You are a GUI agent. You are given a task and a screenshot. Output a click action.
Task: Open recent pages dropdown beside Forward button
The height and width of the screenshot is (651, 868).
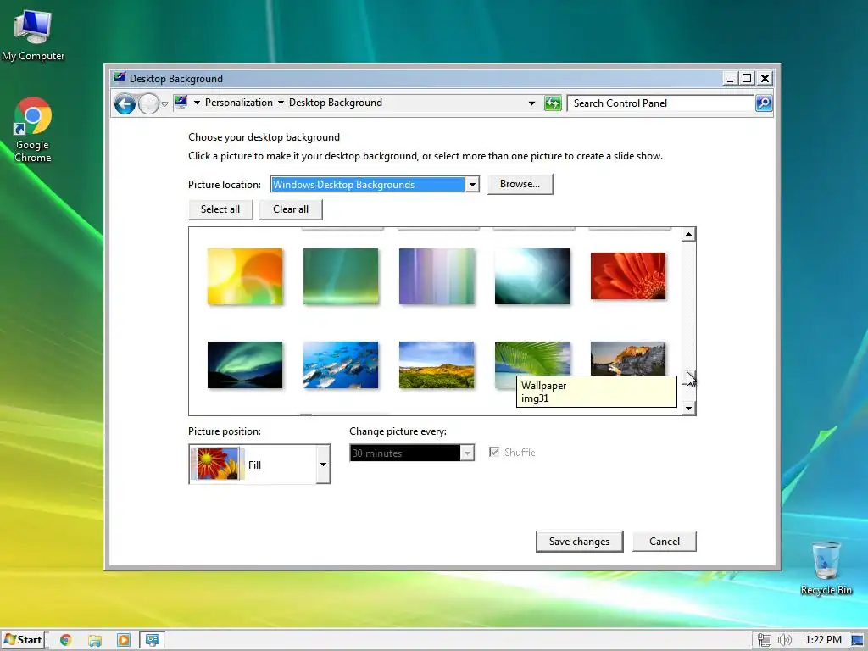click(x=164, y=104)
